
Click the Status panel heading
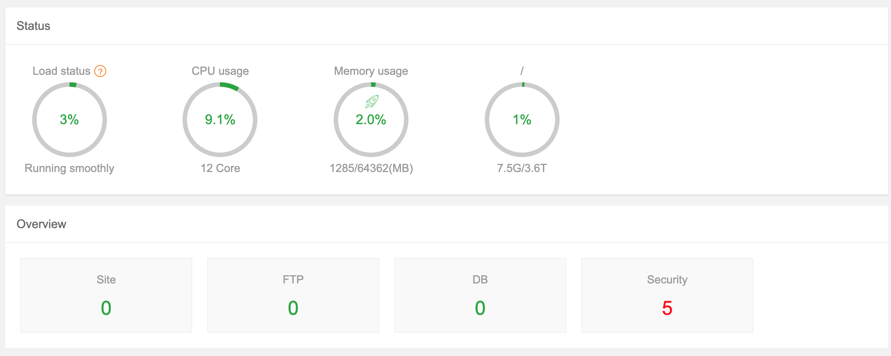coord(33,26)
